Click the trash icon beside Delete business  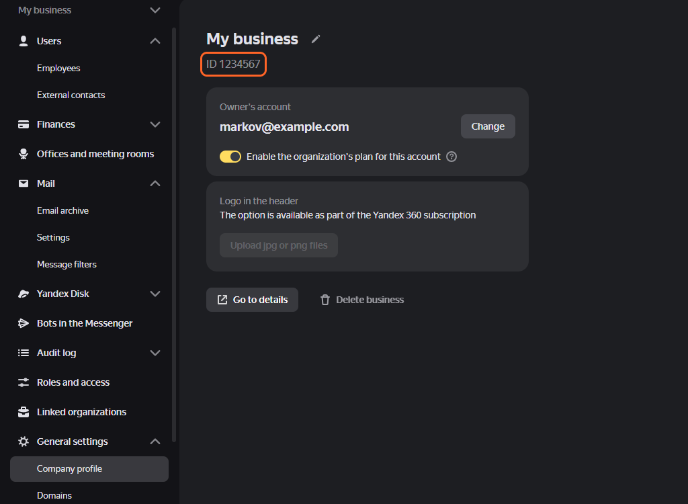click(x=325, y=300)
